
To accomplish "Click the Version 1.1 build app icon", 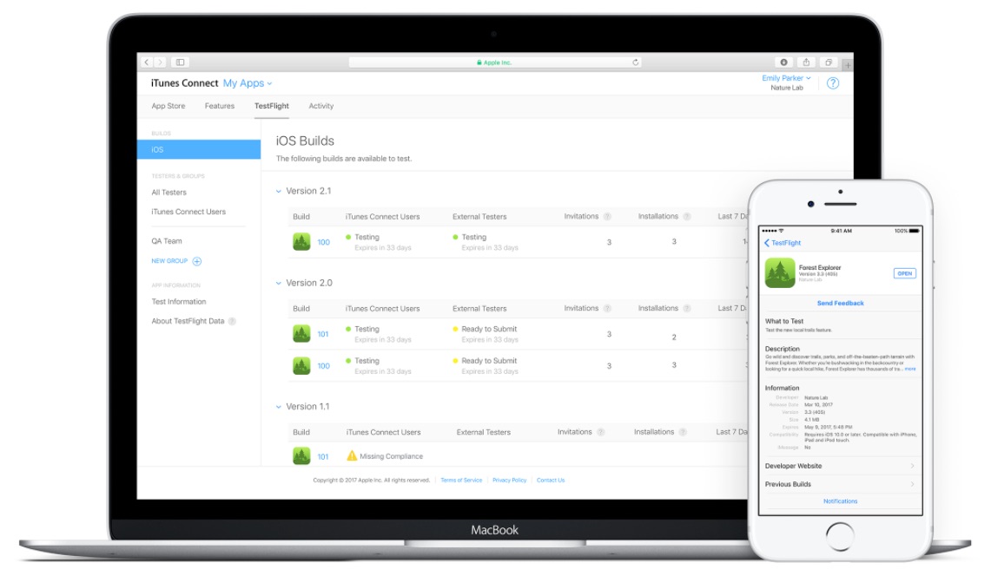I will 301,456.
